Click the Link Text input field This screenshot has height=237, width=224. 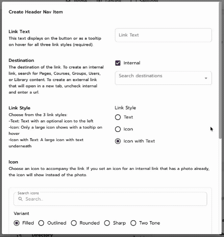click(x=163, y=35)
